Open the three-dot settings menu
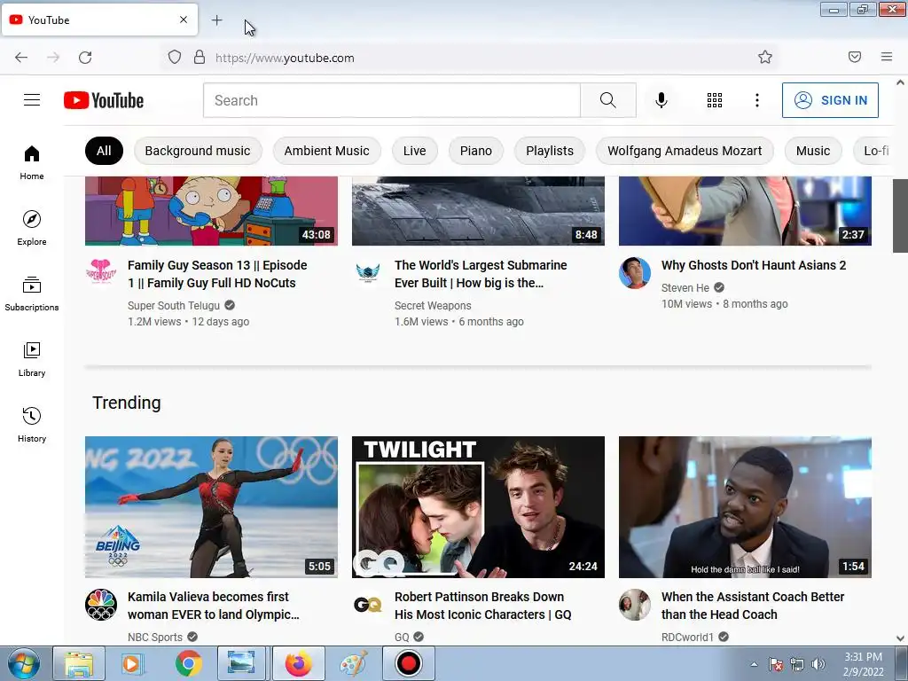The width and height of the screenshot is (908, 681). coord(757,100)
